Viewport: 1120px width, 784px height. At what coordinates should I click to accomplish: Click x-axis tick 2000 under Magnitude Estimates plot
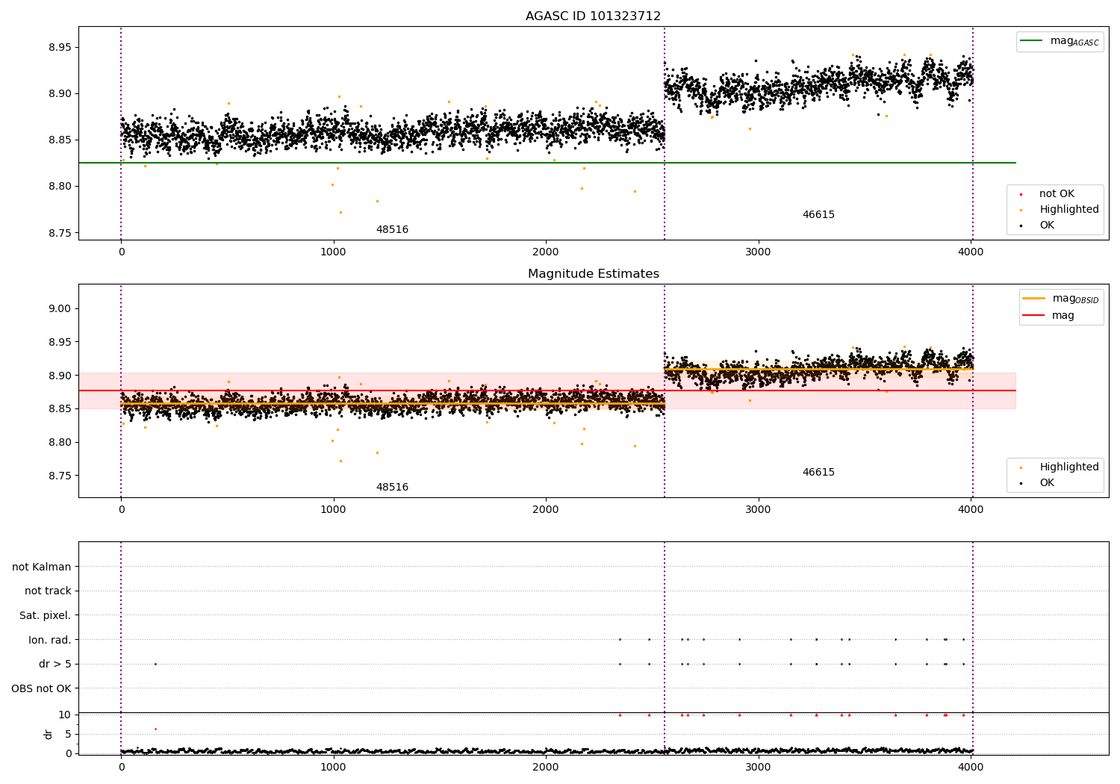(x=546, y=510)
